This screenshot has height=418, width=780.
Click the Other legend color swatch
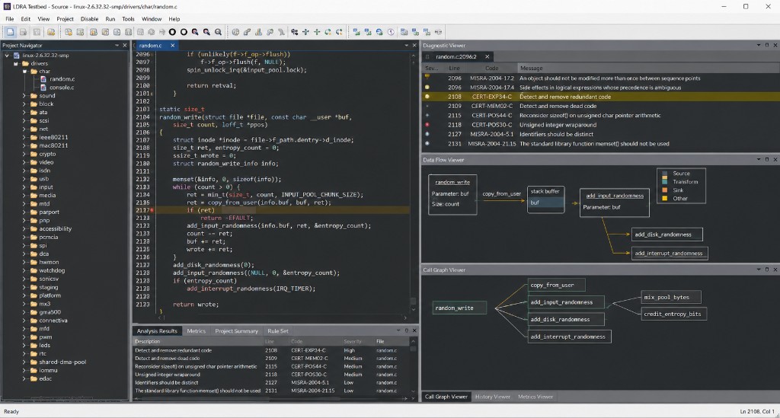[x=664, y=198]
